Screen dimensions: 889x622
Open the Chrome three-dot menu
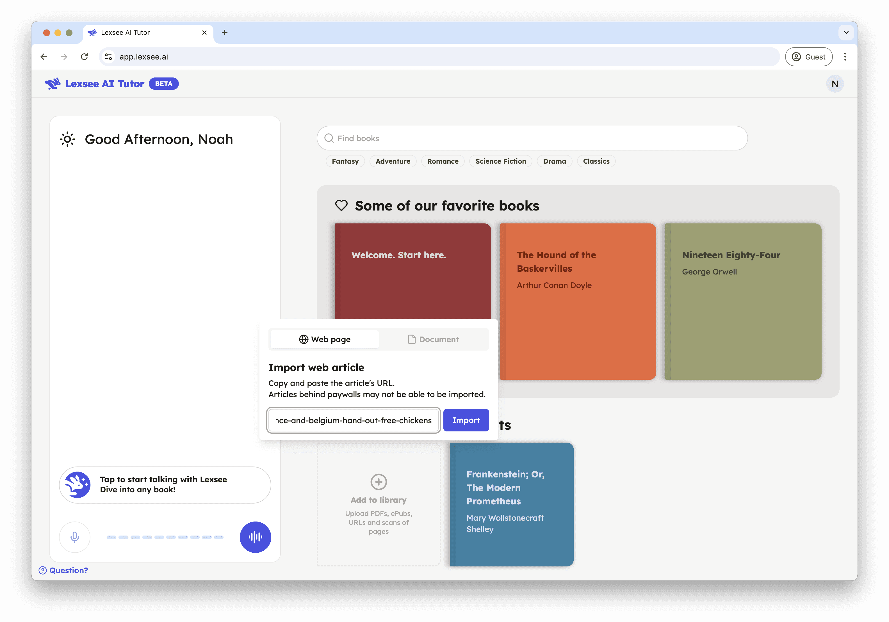[845, 57]
